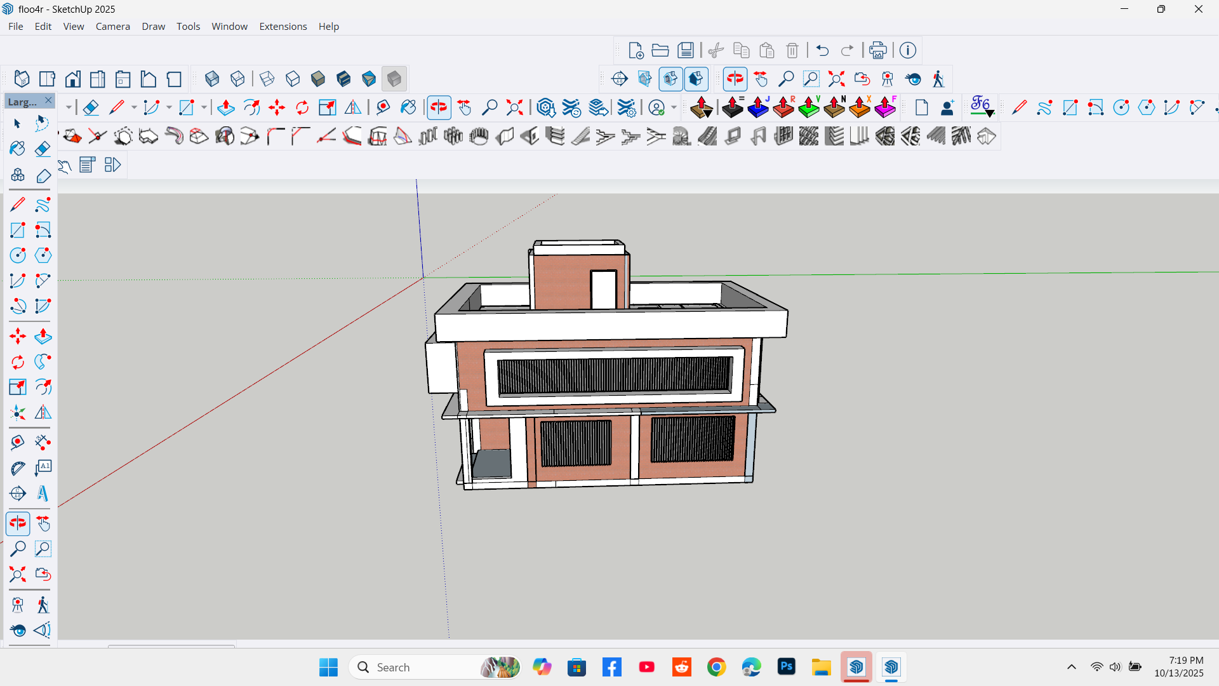The image size is (1219, 686).
Task: Expand the Shapes tool dropdown
Action: point(203,107)
